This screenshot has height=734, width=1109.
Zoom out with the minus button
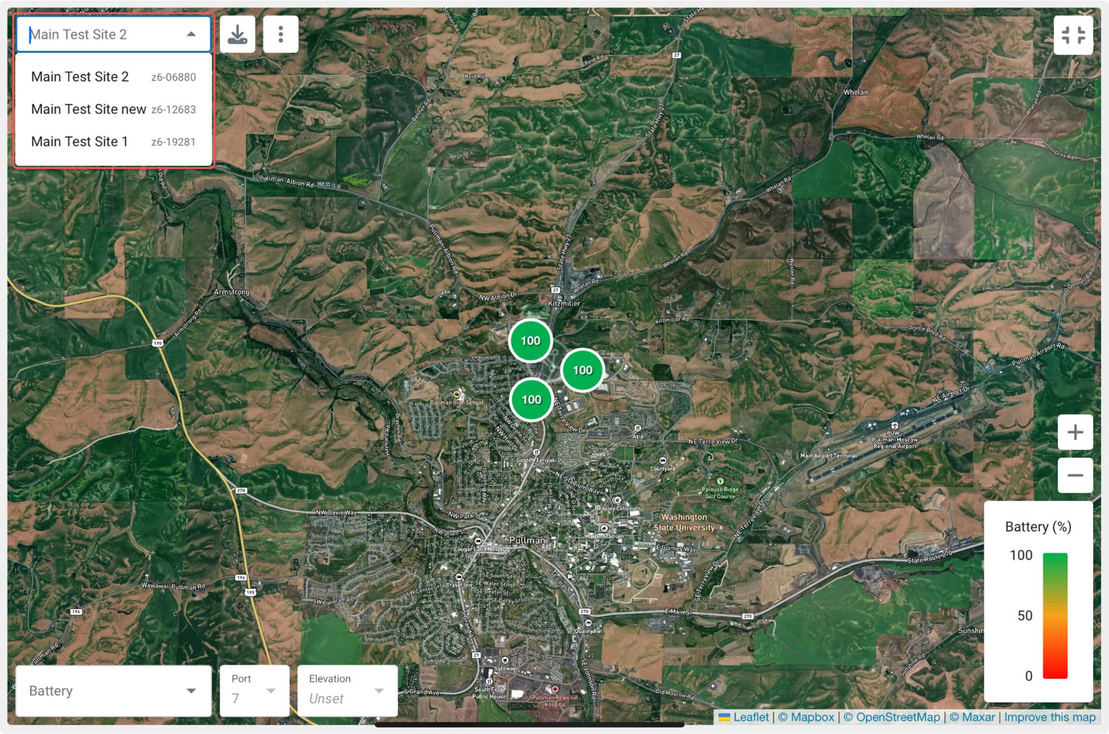1075,475
